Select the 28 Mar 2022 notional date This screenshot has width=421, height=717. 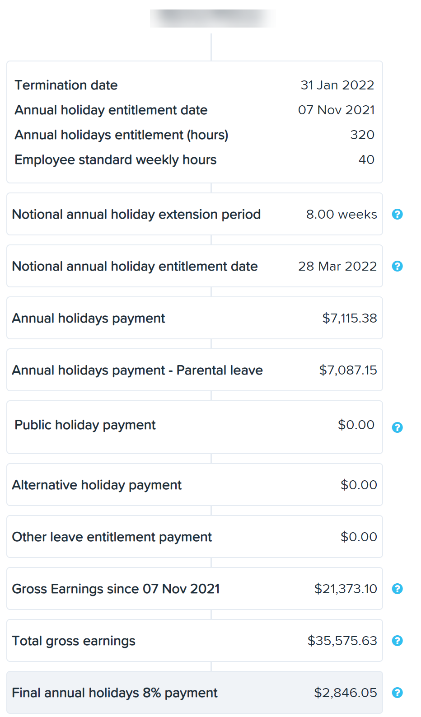[337, 266]
